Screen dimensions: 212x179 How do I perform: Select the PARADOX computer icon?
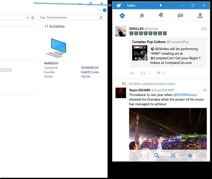point(56,48)
